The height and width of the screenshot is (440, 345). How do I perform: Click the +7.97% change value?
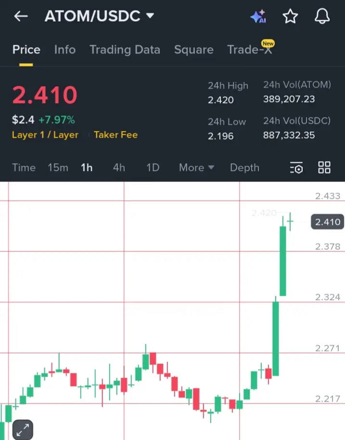pos(57,120)
